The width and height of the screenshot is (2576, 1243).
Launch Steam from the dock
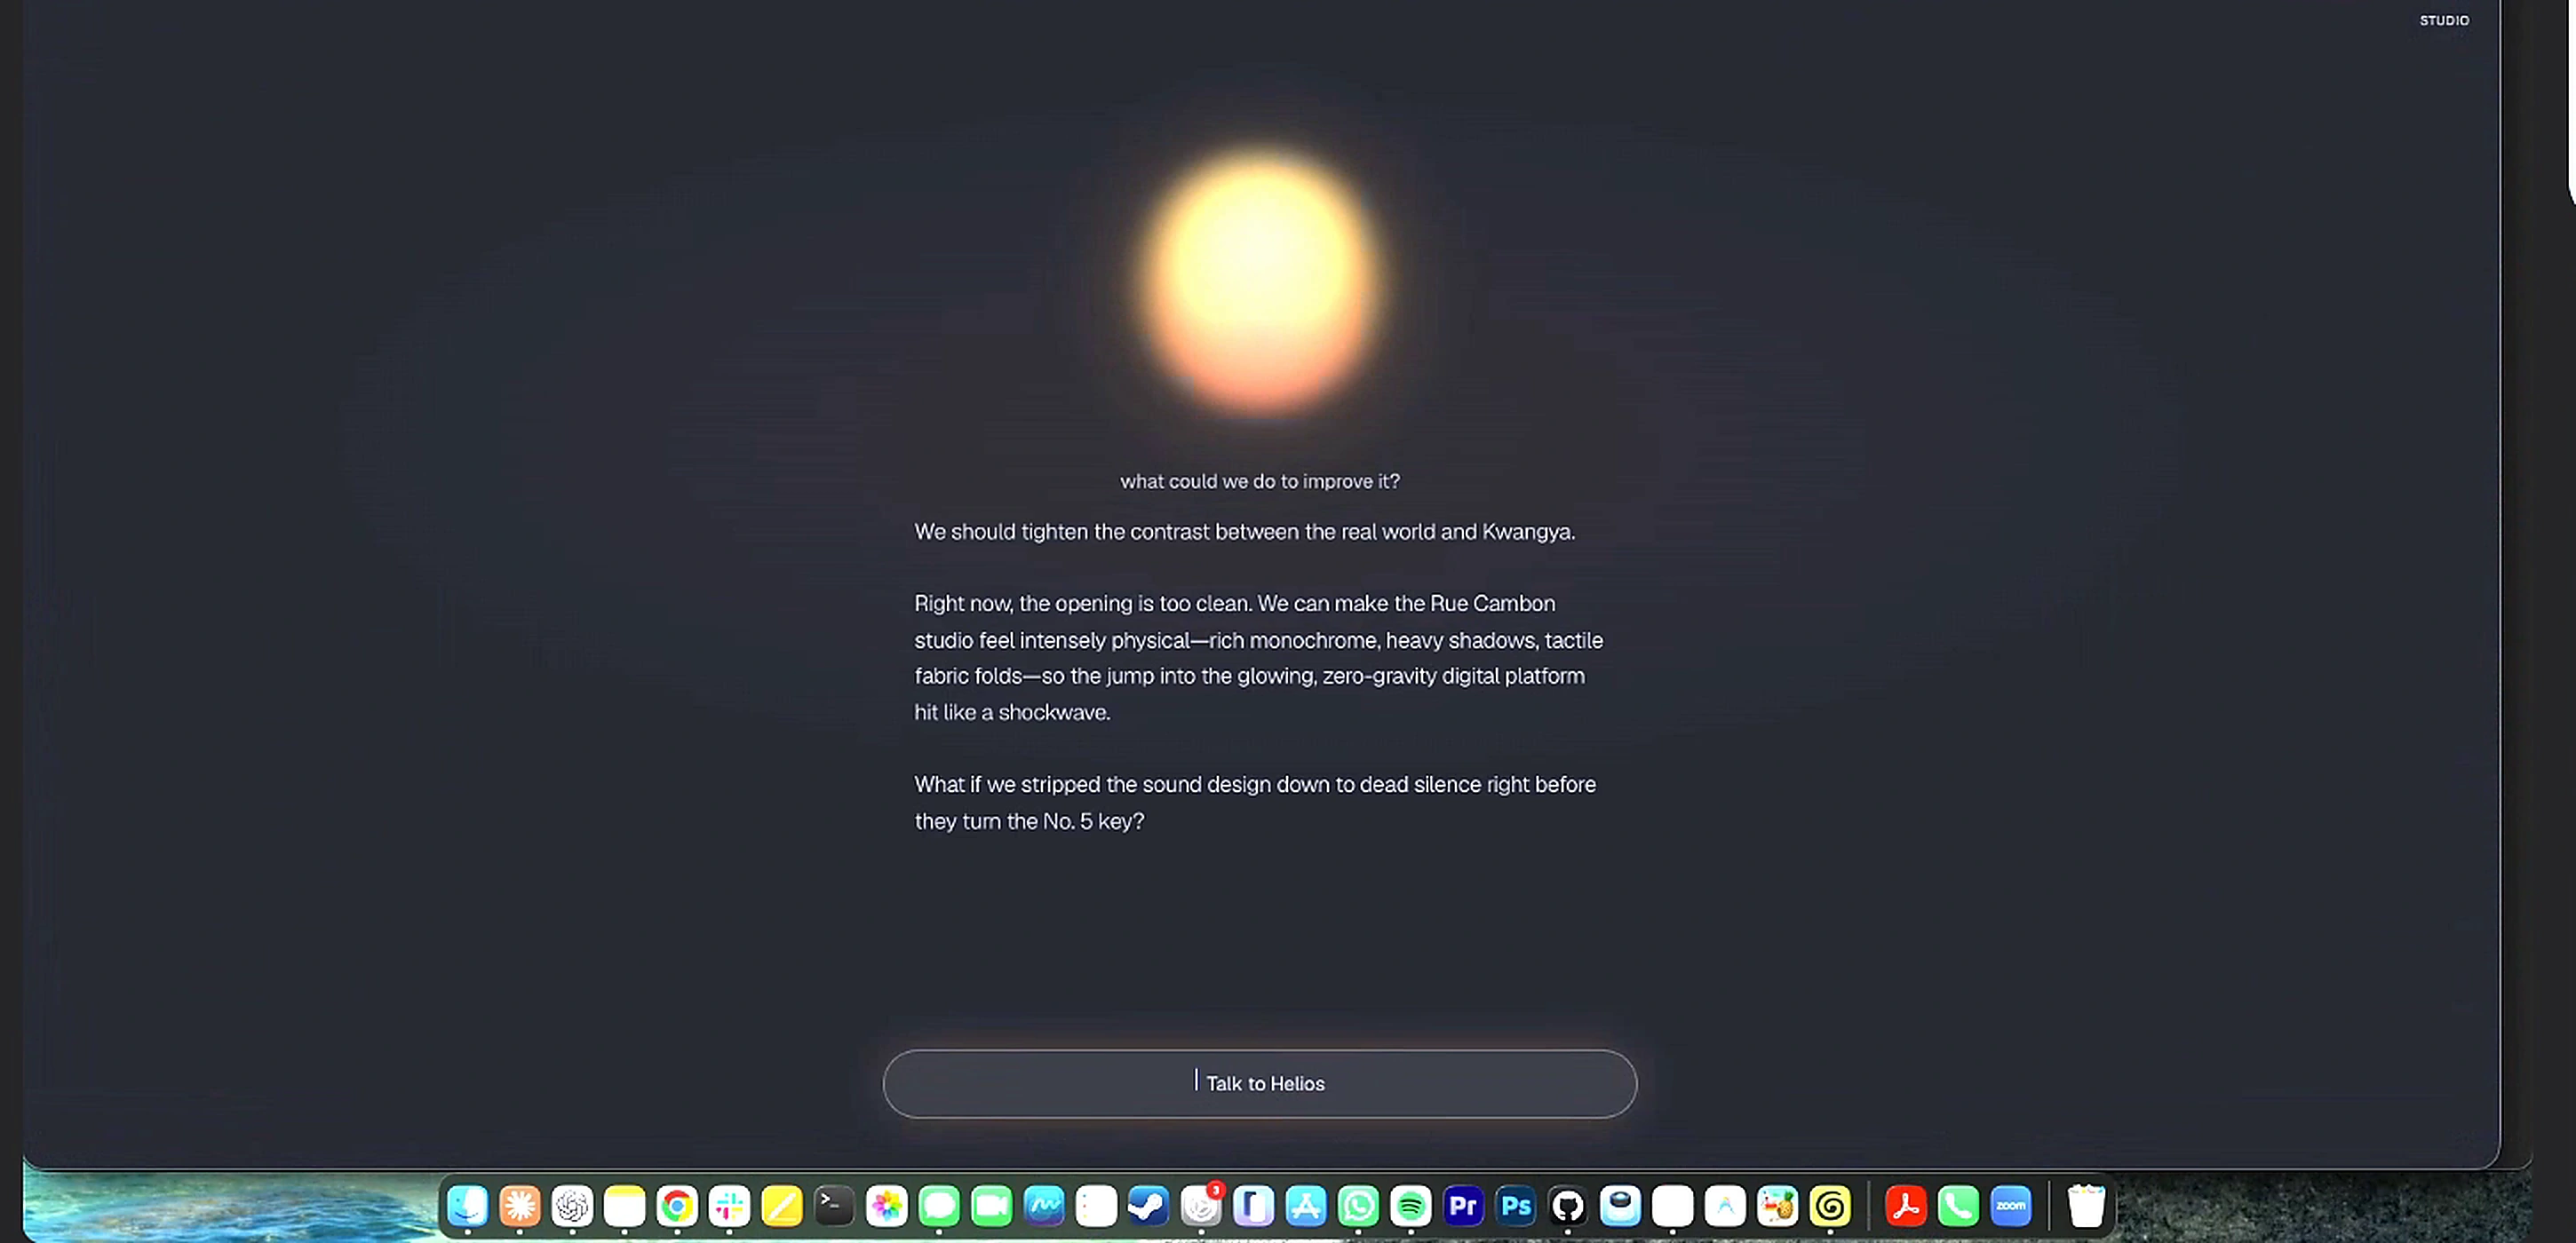point(1149,1206)
